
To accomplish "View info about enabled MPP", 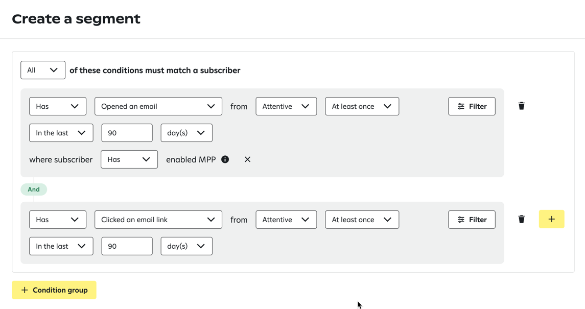I will tap(225, 159).
